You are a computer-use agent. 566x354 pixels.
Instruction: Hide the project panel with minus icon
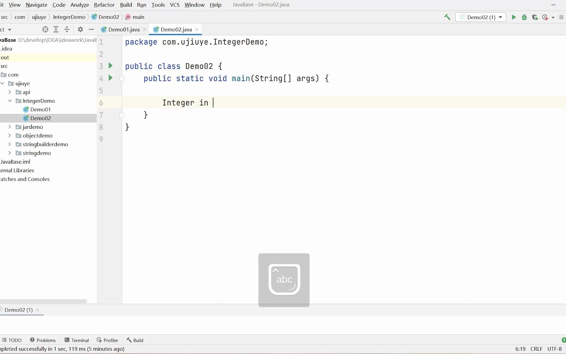(91, 29)
